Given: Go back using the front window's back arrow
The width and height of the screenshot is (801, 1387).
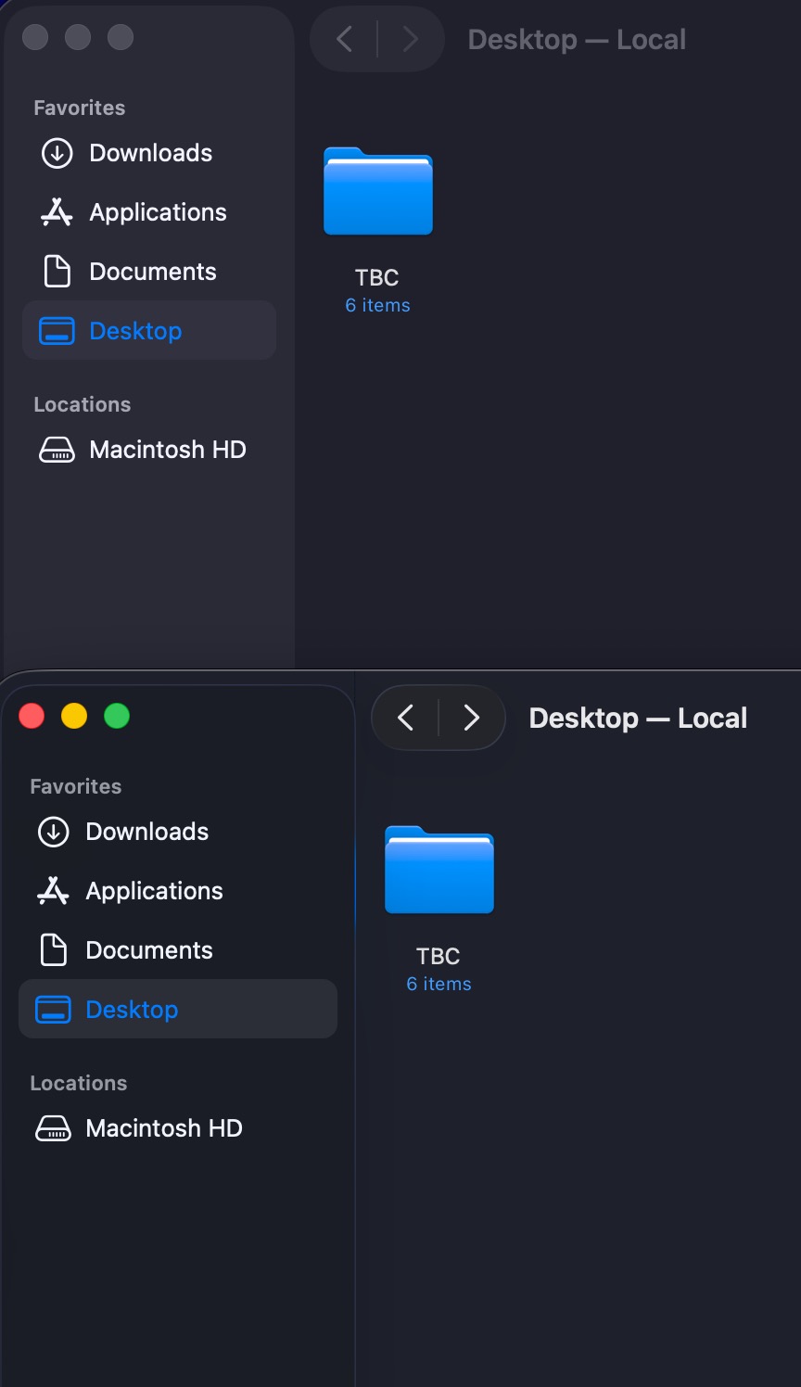Looking at the screenshot, I should (x=405, y=718).
